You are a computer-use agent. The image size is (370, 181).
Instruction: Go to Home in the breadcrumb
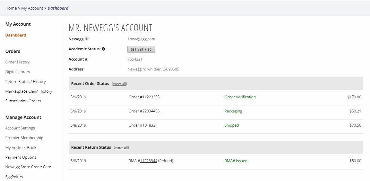tap(11, 8)
